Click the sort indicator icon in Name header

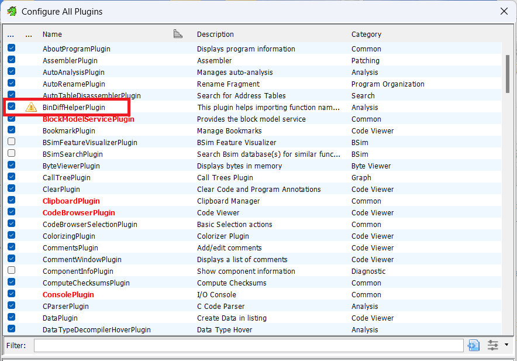pos(178,34)
